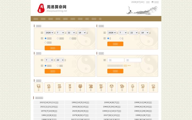Open the hour 18 dropdown in the top-left form
Screen dimensions: 192x120
82,33
